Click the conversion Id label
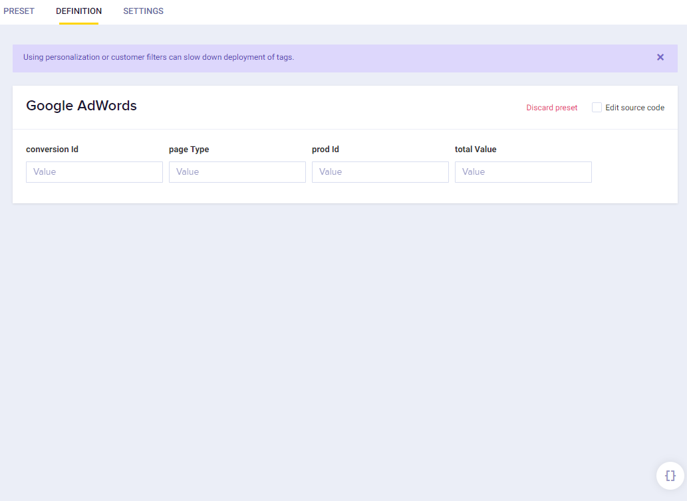The image size is (687, 501). click(52, 150)
